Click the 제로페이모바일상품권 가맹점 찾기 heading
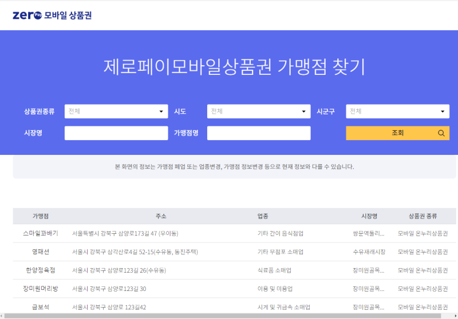This screenshot has width=458, height=319. (x=234, y=66)
